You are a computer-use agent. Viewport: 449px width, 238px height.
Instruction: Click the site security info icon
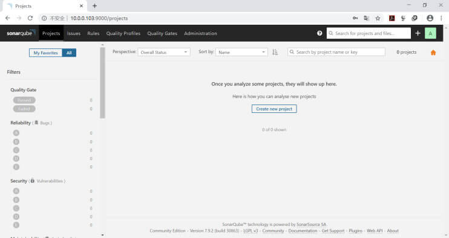[x=44, y=18]
